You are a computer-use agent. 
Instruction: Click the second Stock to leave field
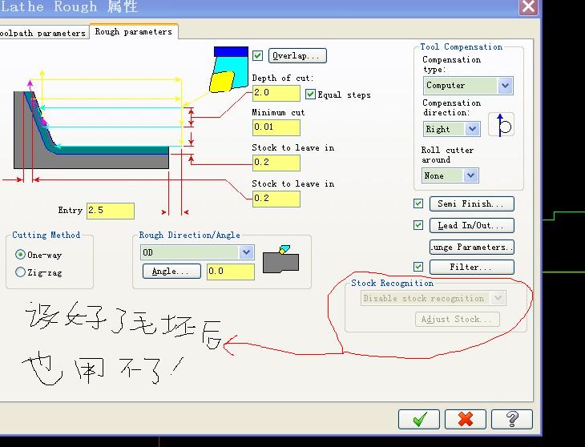click(276, 199)
